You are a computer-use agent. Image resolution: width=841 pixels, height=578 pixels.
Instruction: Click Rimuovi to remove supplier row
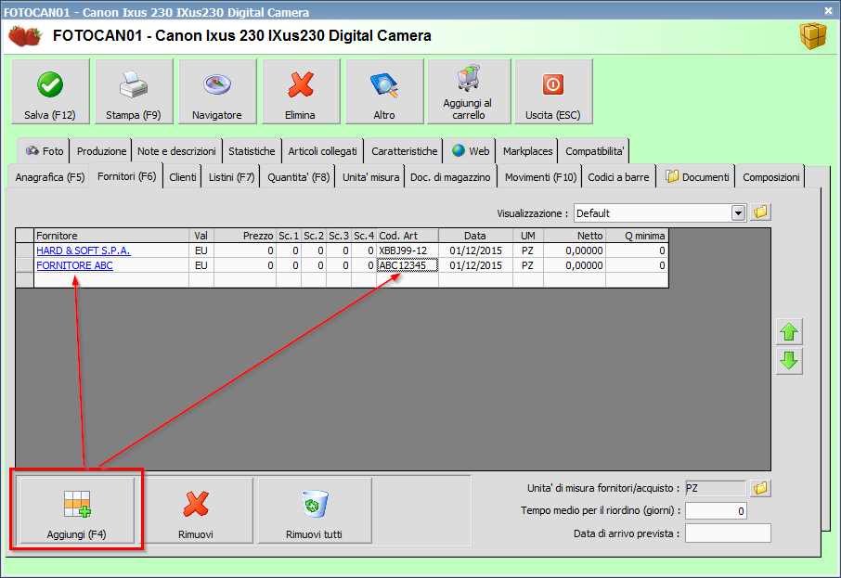[x=196, y=510]
